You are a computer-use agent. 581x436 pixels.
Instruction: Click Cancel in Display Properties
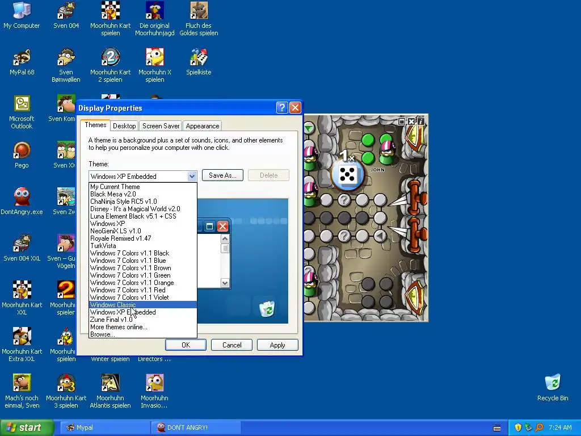pos(231,345)
